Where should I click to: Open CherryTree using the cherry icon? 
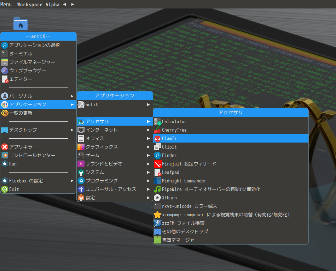click(157, 130)
